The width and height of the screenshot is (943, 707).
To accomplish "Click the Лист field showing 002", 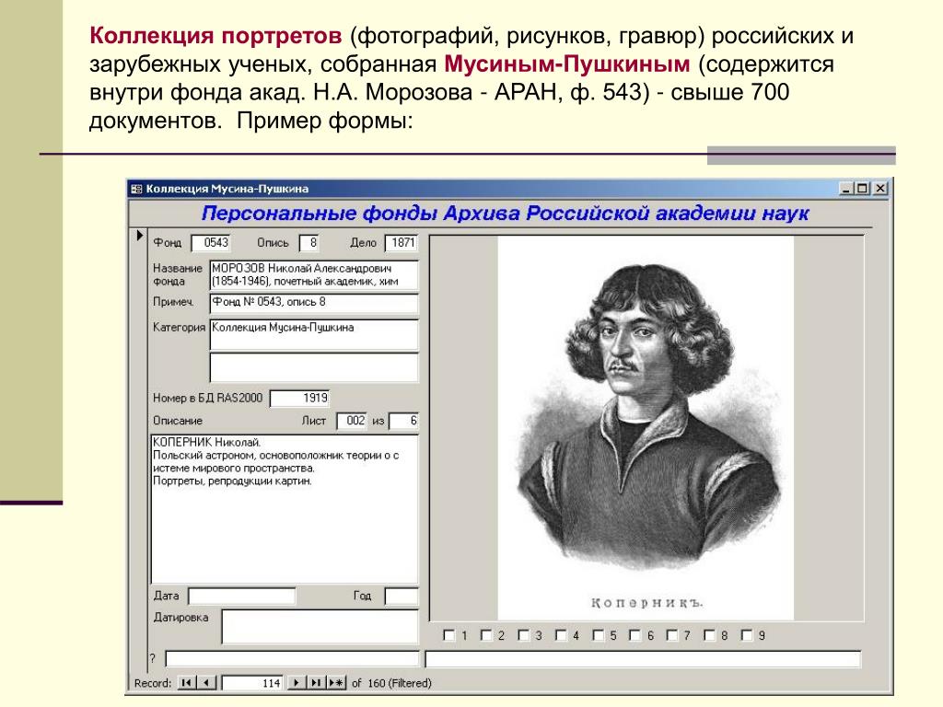I will (351, 421).
